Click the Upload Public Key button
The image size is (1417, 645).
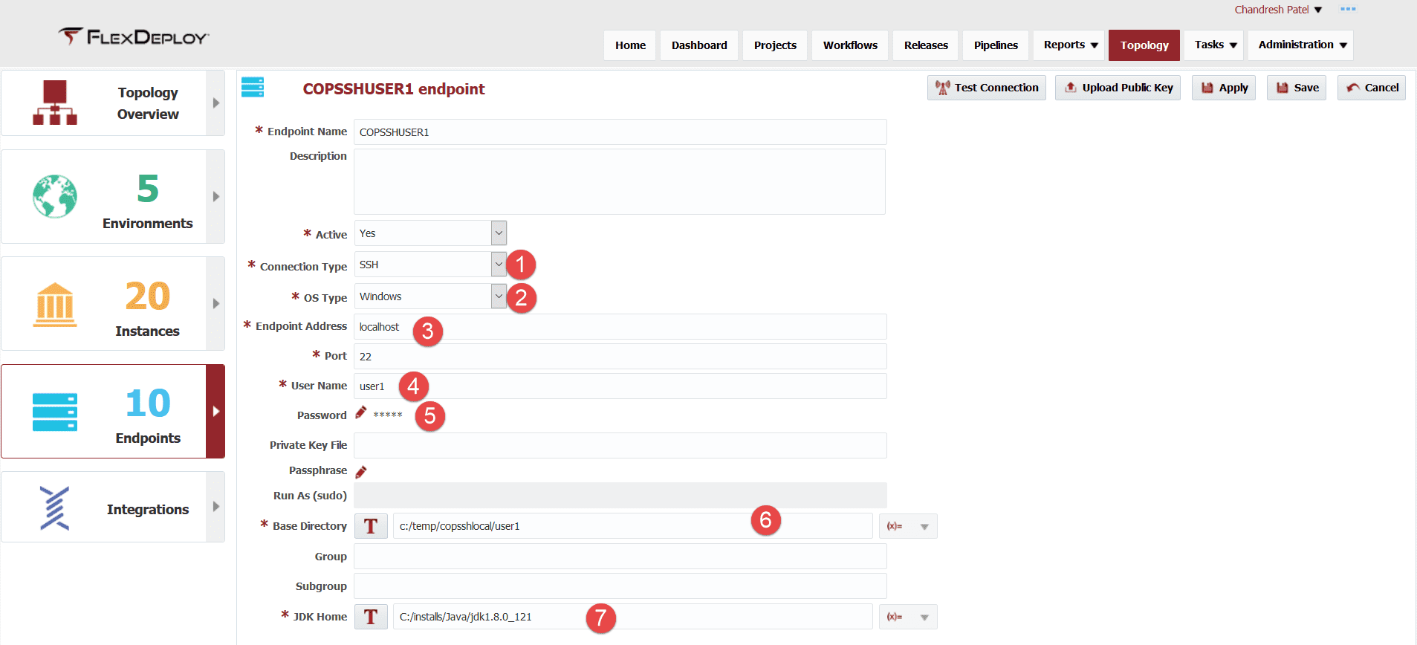tap(1118, 88)
